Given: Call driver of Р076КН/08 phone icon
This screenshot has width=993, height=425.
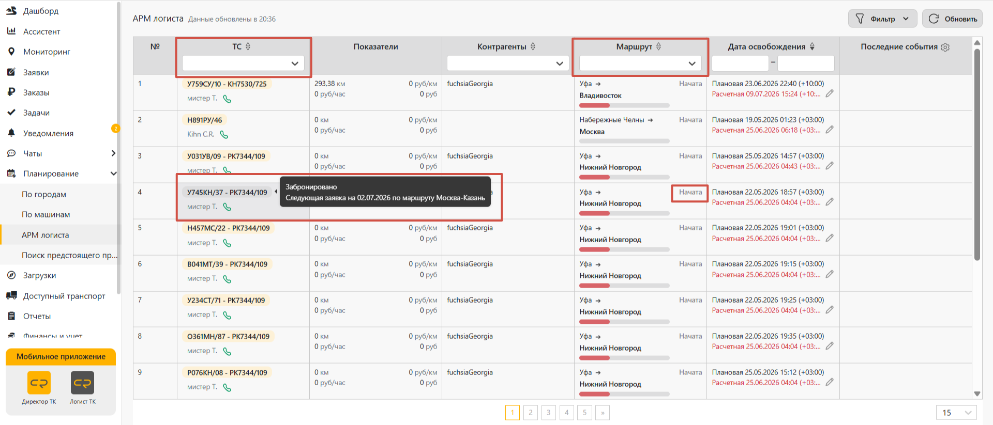Looking at the screenshot, I should click(227, 387).
